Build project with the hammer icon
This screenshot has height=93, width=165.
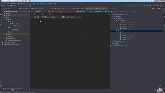123,6
